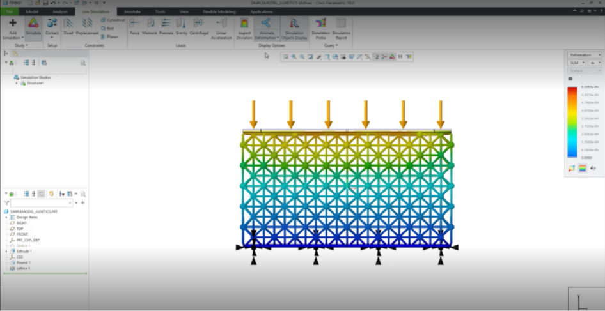Open the Animate Deformation dropdown arrow
Image resolution: width=605 pixels, height=311 pixels.
click(279, 38)
